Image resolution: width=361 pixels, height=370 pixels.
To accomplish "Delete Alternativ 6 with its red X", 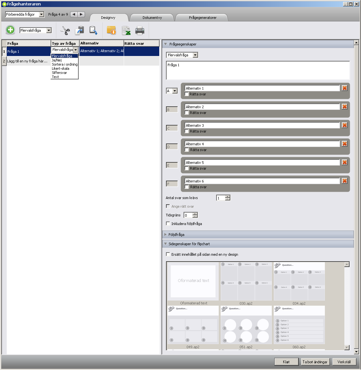I will 344,181.
